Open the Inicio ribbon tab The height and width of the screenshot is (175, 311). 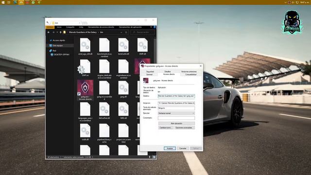[x=59, y=27]
